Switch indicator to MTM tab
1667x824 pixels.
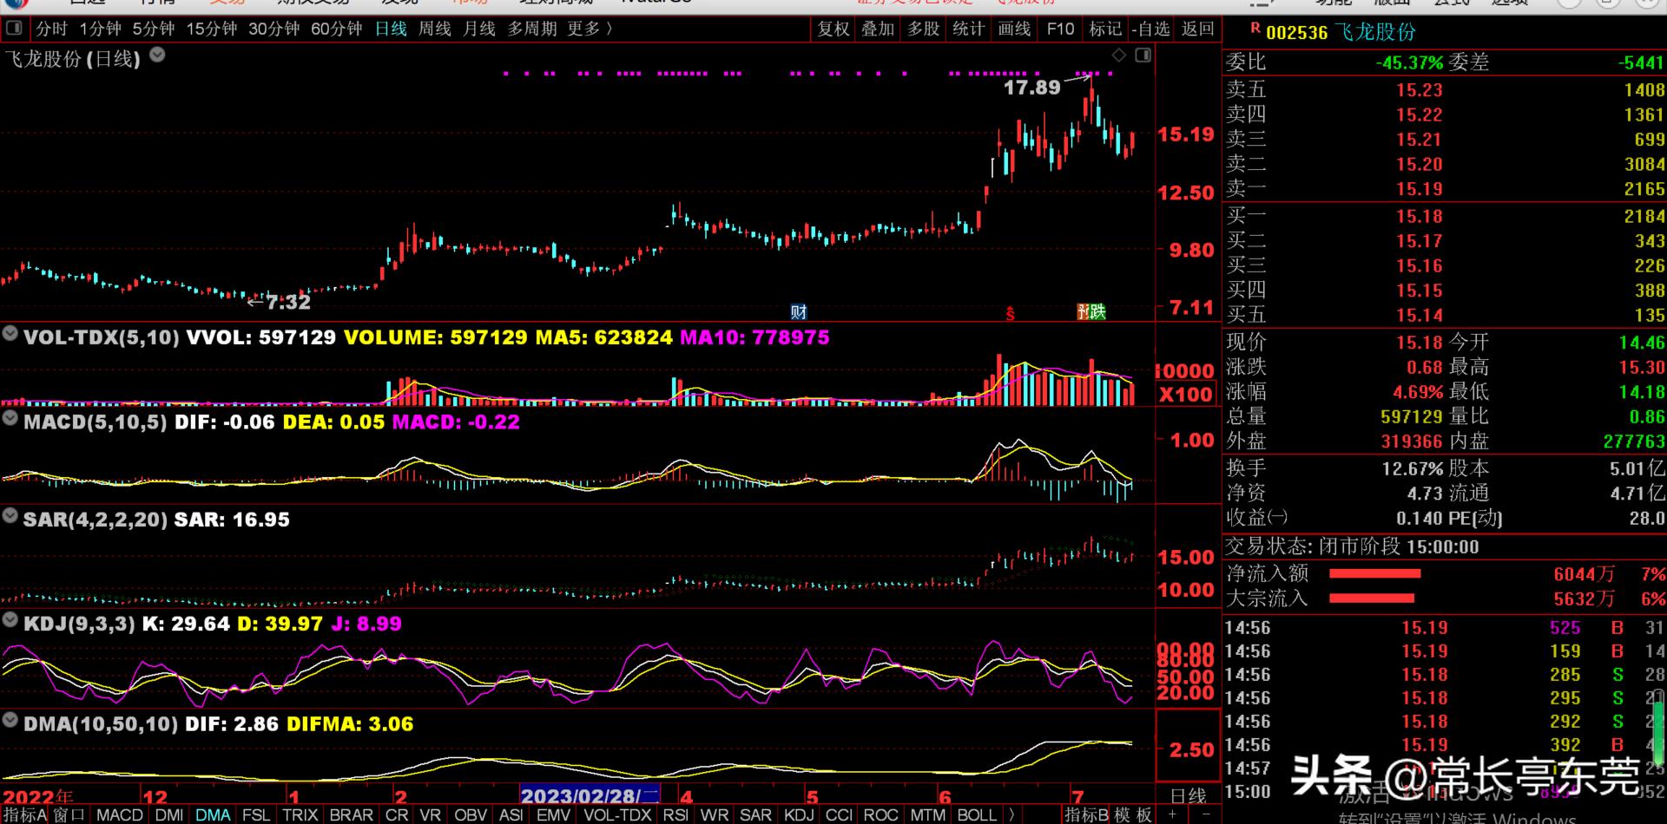pyautogui.click(x=927, y=814)
